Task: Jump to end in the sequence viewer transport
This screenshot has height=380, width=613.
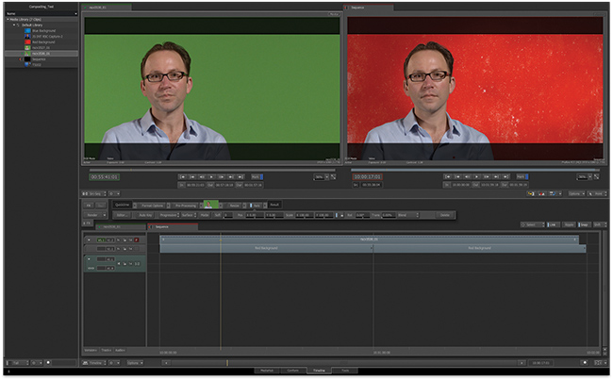Action: tap(507, 176)
